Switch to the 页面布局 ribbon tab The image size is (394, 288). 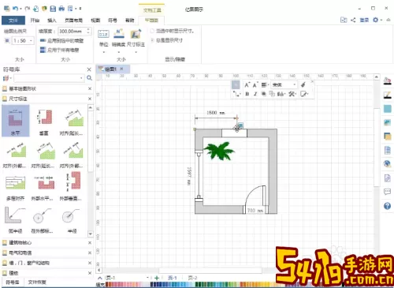[x=73, y=21]
